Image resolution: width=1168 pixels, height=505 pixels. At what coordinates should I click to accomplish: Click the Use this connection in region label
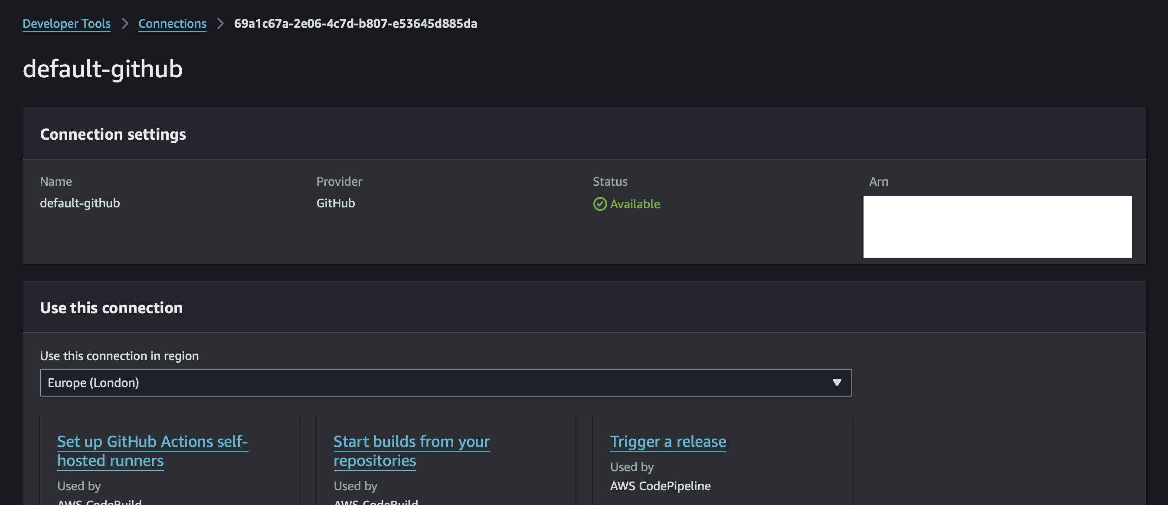pos(119,356)
